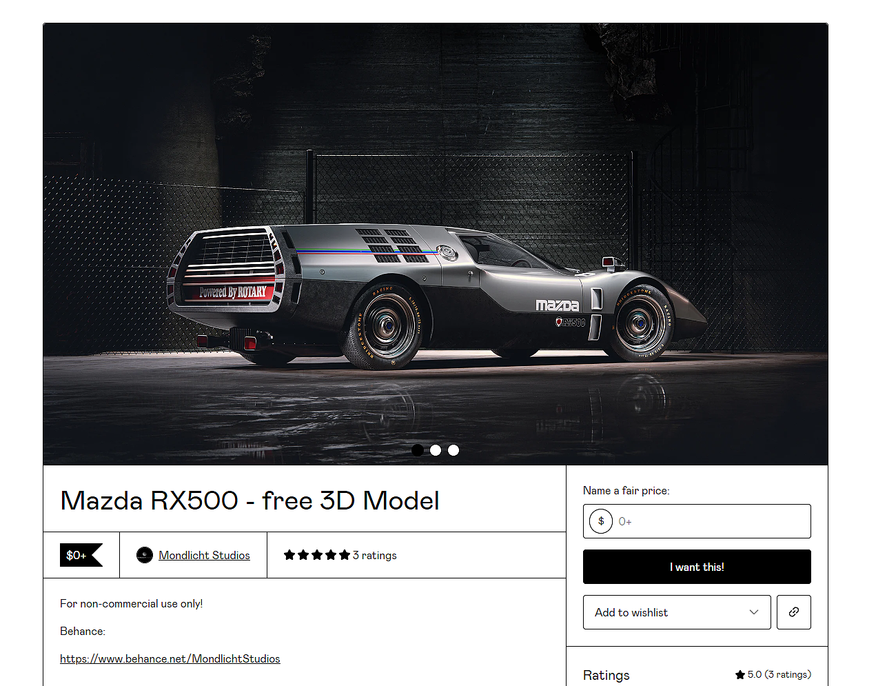Click the I want this! button
Viewport: 887px width, 686px height.
(x=697, y=567)
